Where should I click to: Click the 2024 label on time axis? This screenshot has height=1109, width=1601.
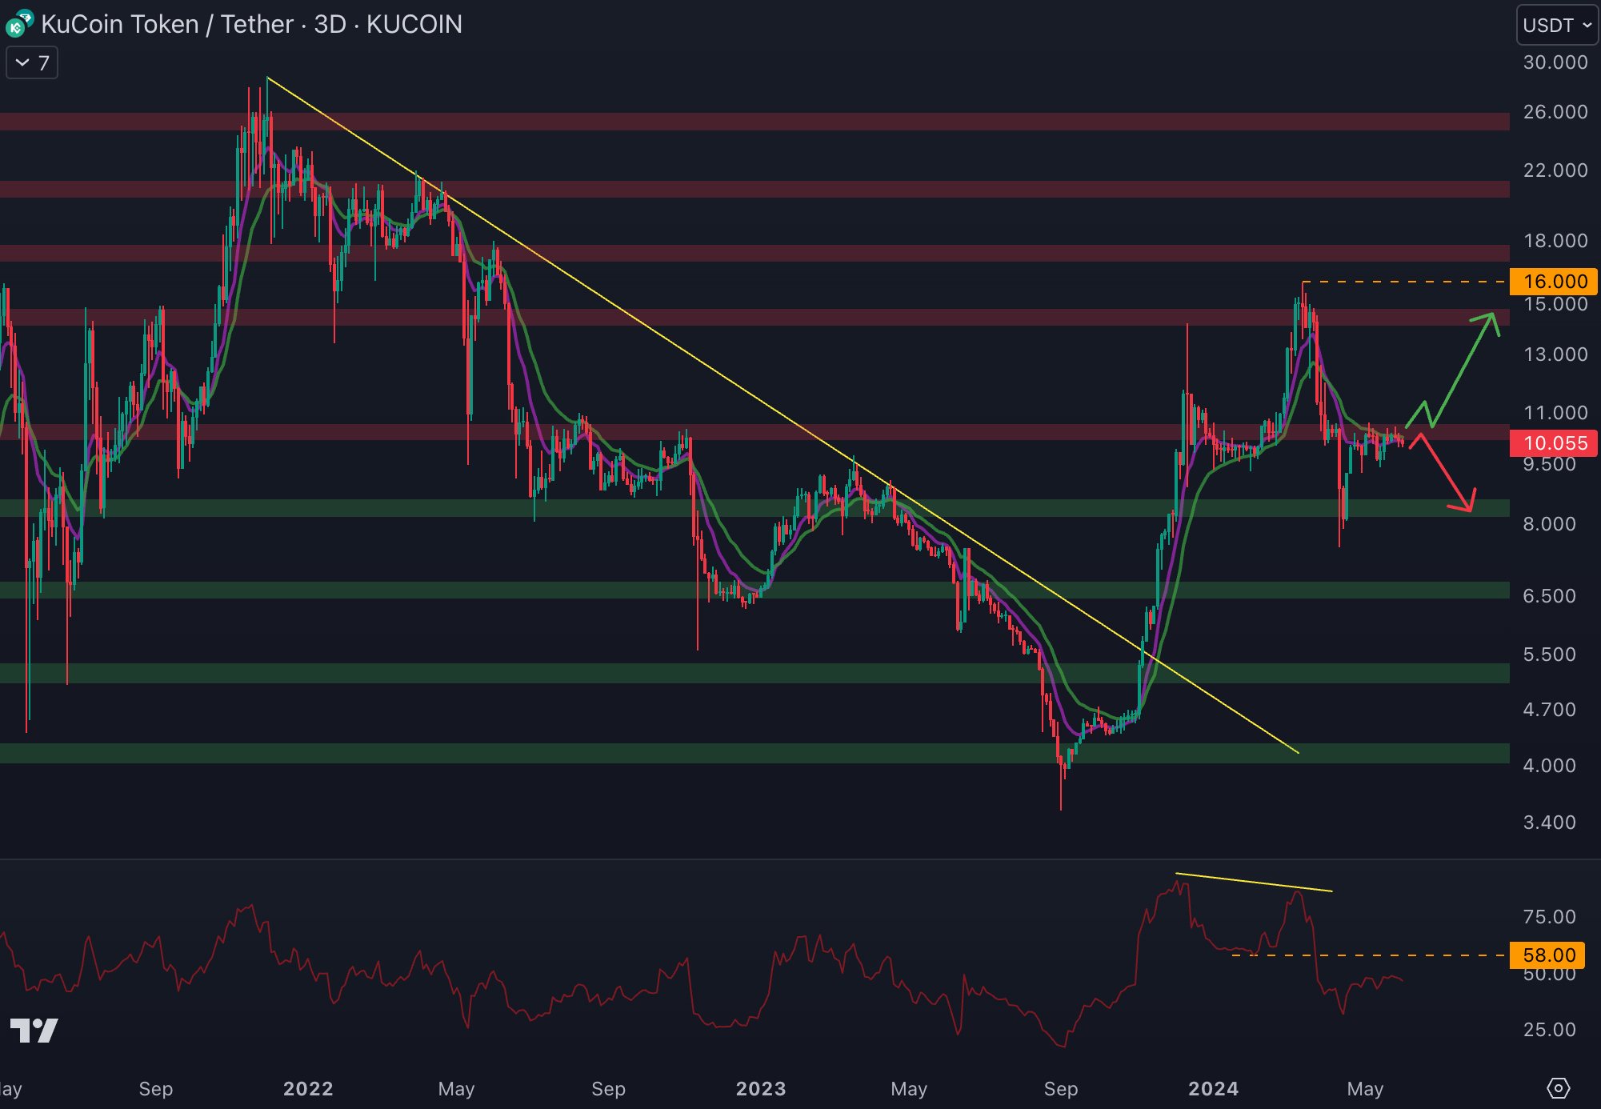(1213, 1088)
